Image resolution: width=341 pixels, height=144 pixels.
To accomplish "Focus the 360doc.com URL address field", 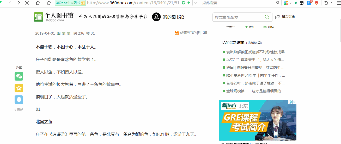I will click(133, 3).
